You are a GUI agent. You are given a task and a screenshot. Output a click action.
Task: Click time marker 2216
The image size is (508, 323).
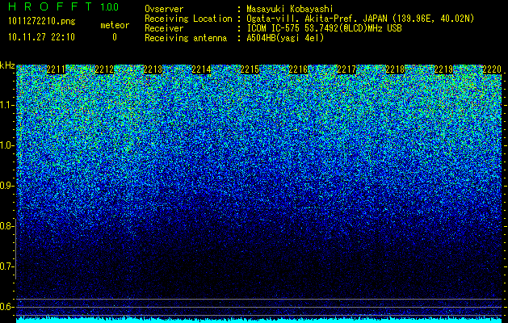coord(298,69)
